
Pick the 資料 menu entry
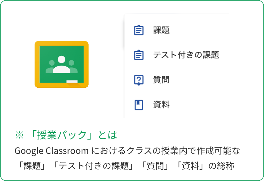[x=161, y=105]
